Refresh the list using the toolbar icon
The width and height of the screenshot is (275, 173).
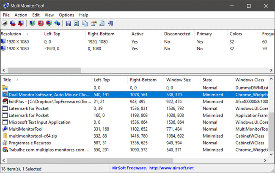click(77, 23)
